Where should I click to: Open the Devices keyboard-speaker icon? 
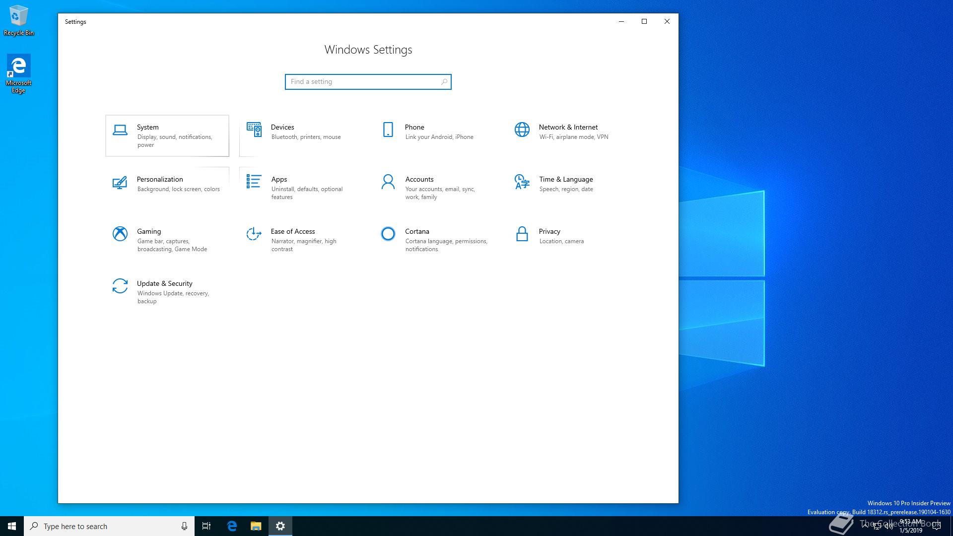pos(254,130)
